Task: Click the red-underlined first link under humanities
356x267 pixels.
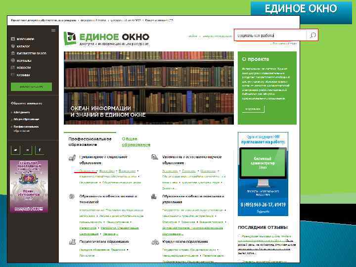Action: [88, 171]
